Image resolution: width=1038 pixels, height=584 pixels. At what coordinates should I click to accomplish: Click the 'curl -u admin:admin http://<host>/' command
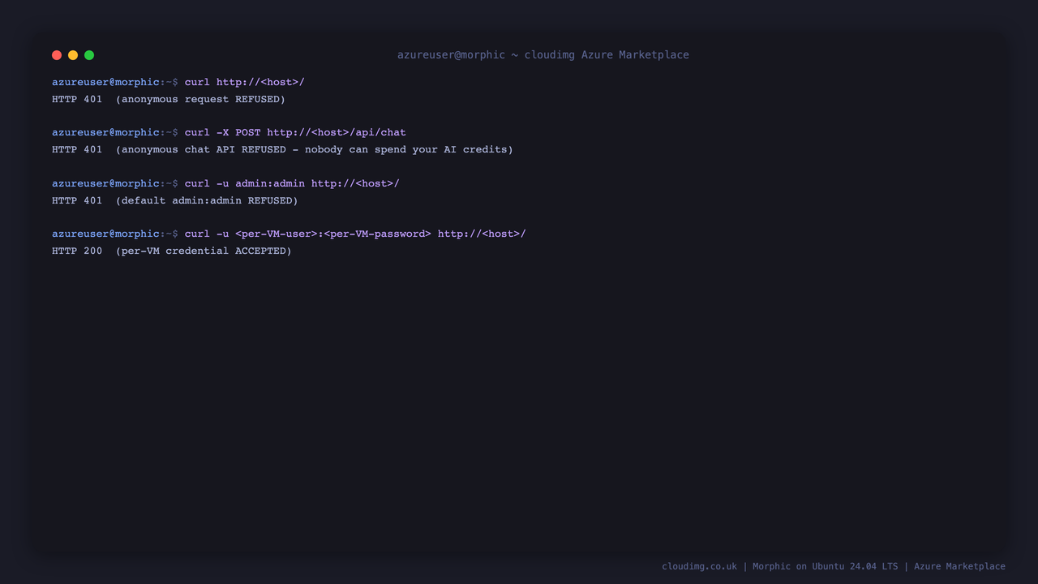292,183
